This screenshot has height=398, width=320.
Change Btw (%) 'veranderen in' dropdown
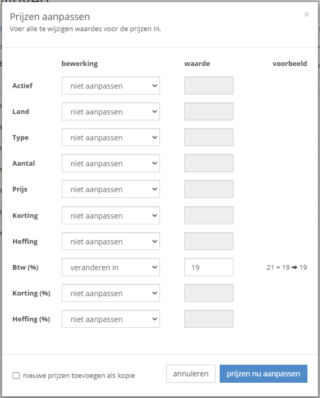[111, 267]
